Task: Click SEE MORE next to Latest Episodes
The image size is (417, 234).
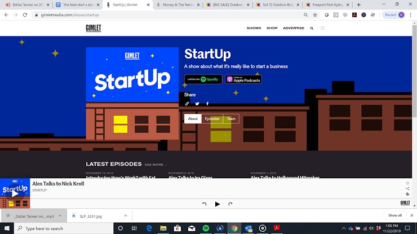Action: tap(156, 165)
